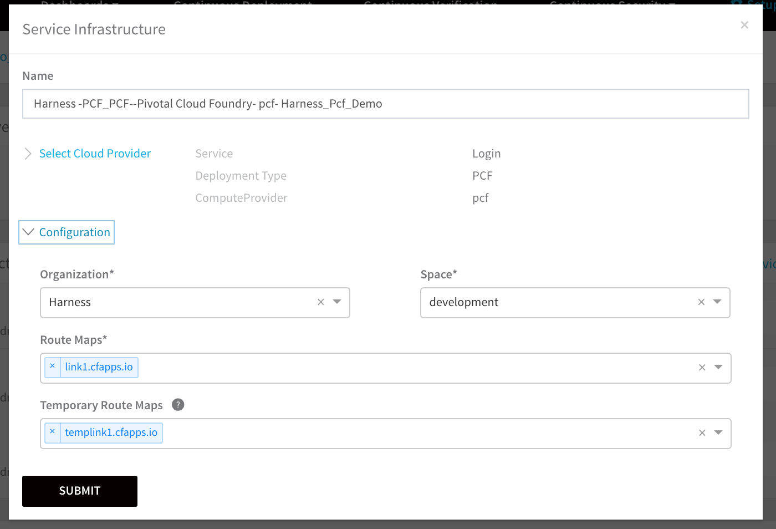
Task: Click the Space* field label
Action: (439, 274)
